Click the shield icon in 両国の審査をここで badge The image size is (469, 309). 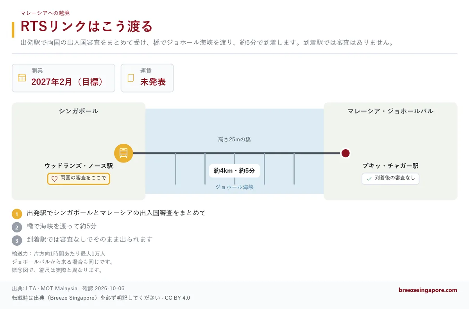55,179
